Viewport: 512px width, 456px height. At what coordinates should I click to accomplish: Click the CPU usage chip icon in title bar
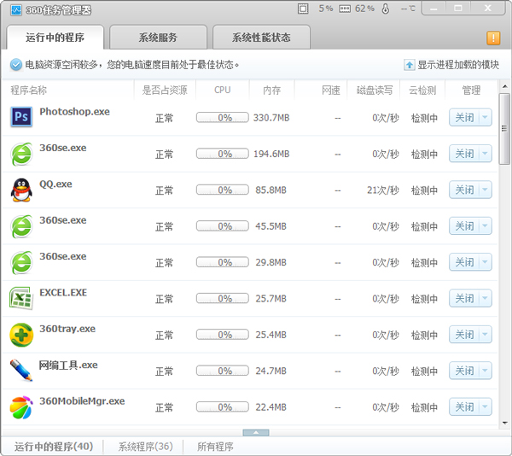[x=303, y=9]
